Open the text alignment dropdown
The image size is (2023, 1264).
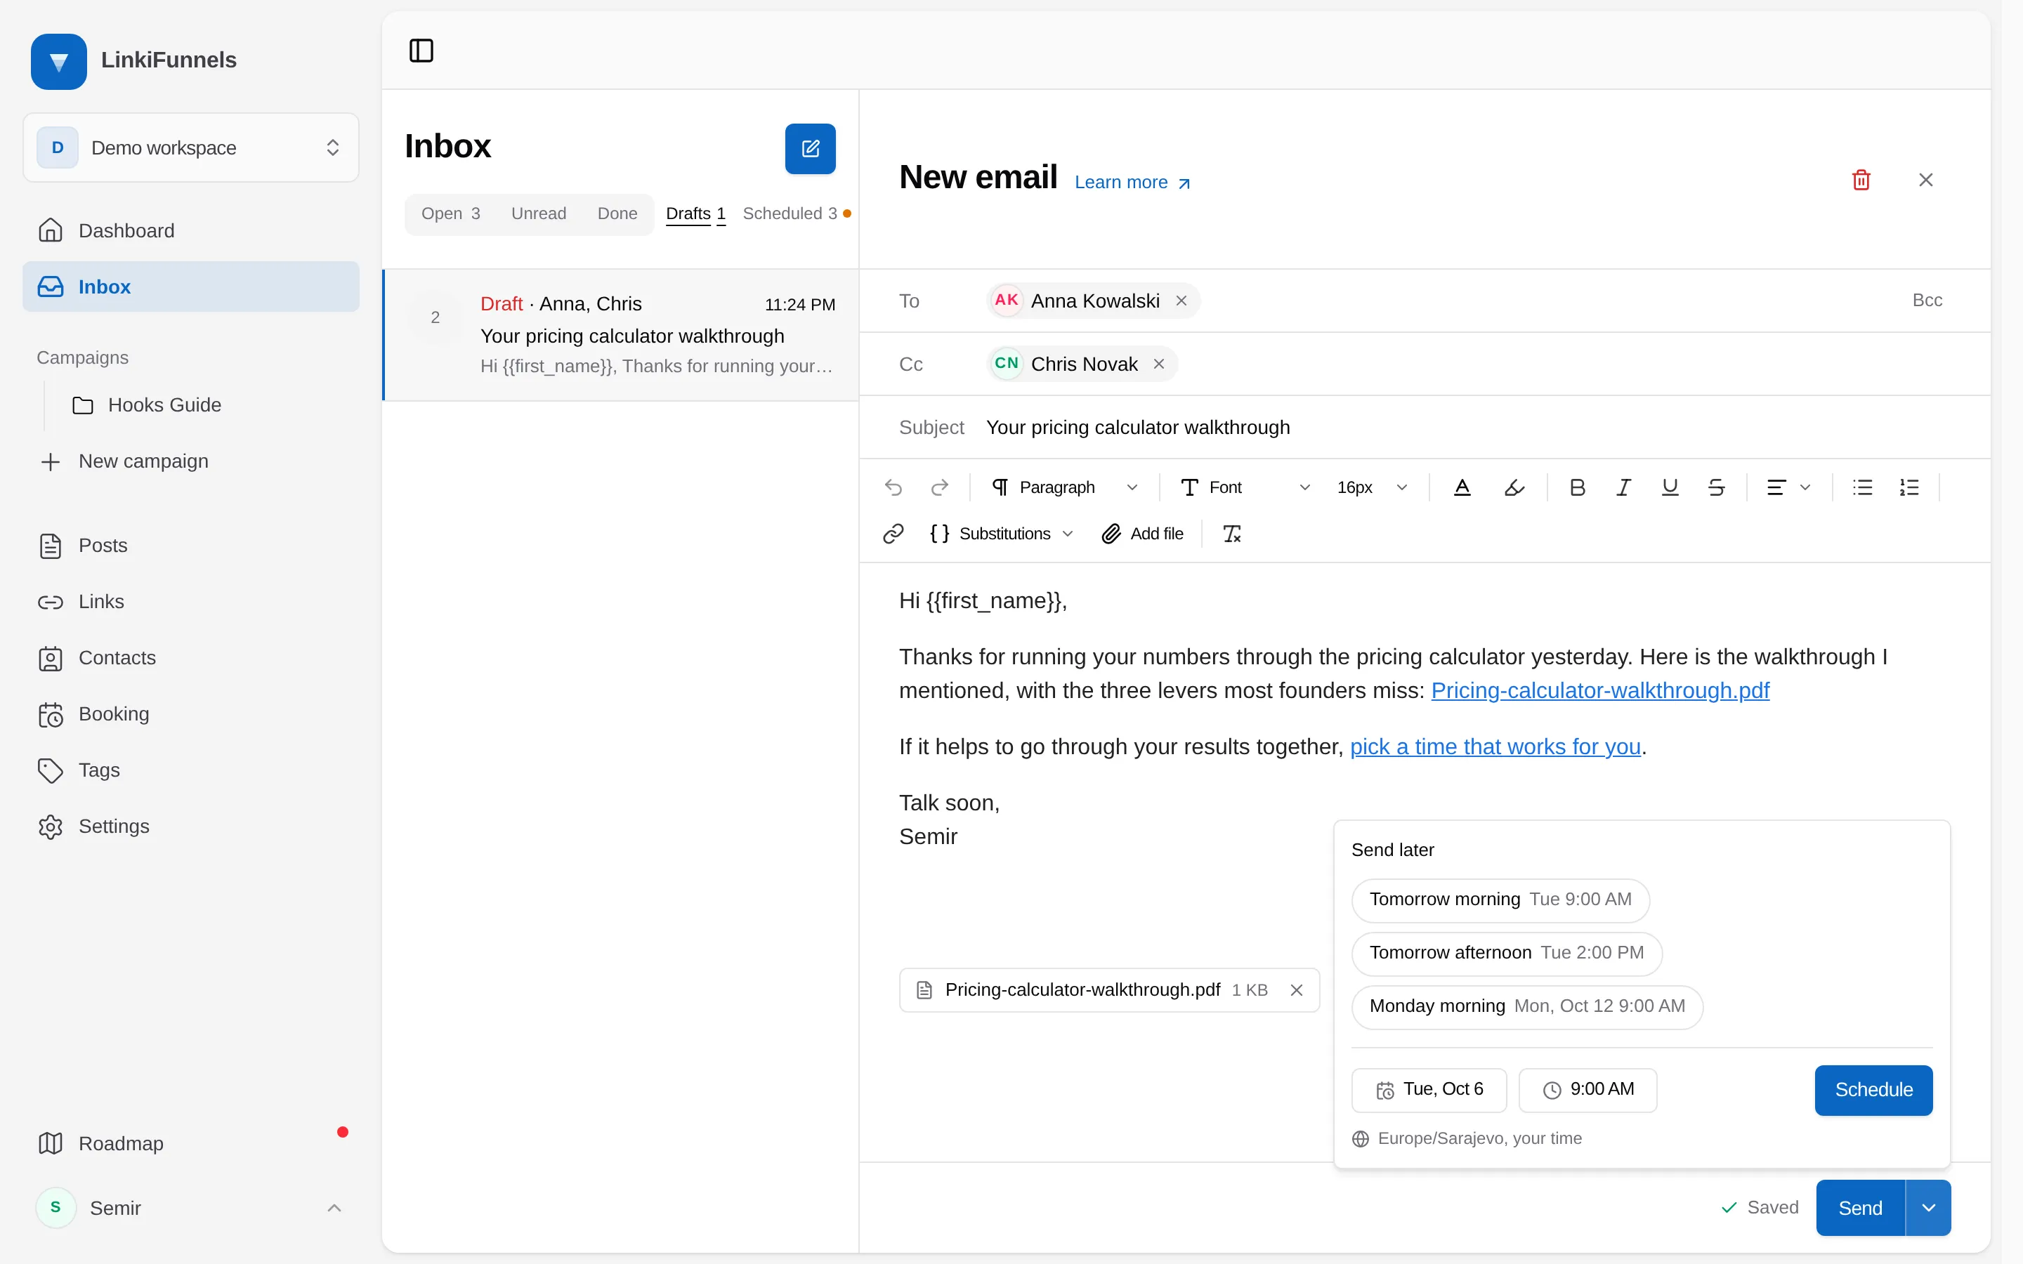pos(1789,487)
